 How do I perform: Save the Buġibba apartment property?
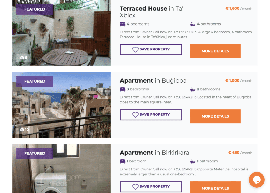pos(151,115)
